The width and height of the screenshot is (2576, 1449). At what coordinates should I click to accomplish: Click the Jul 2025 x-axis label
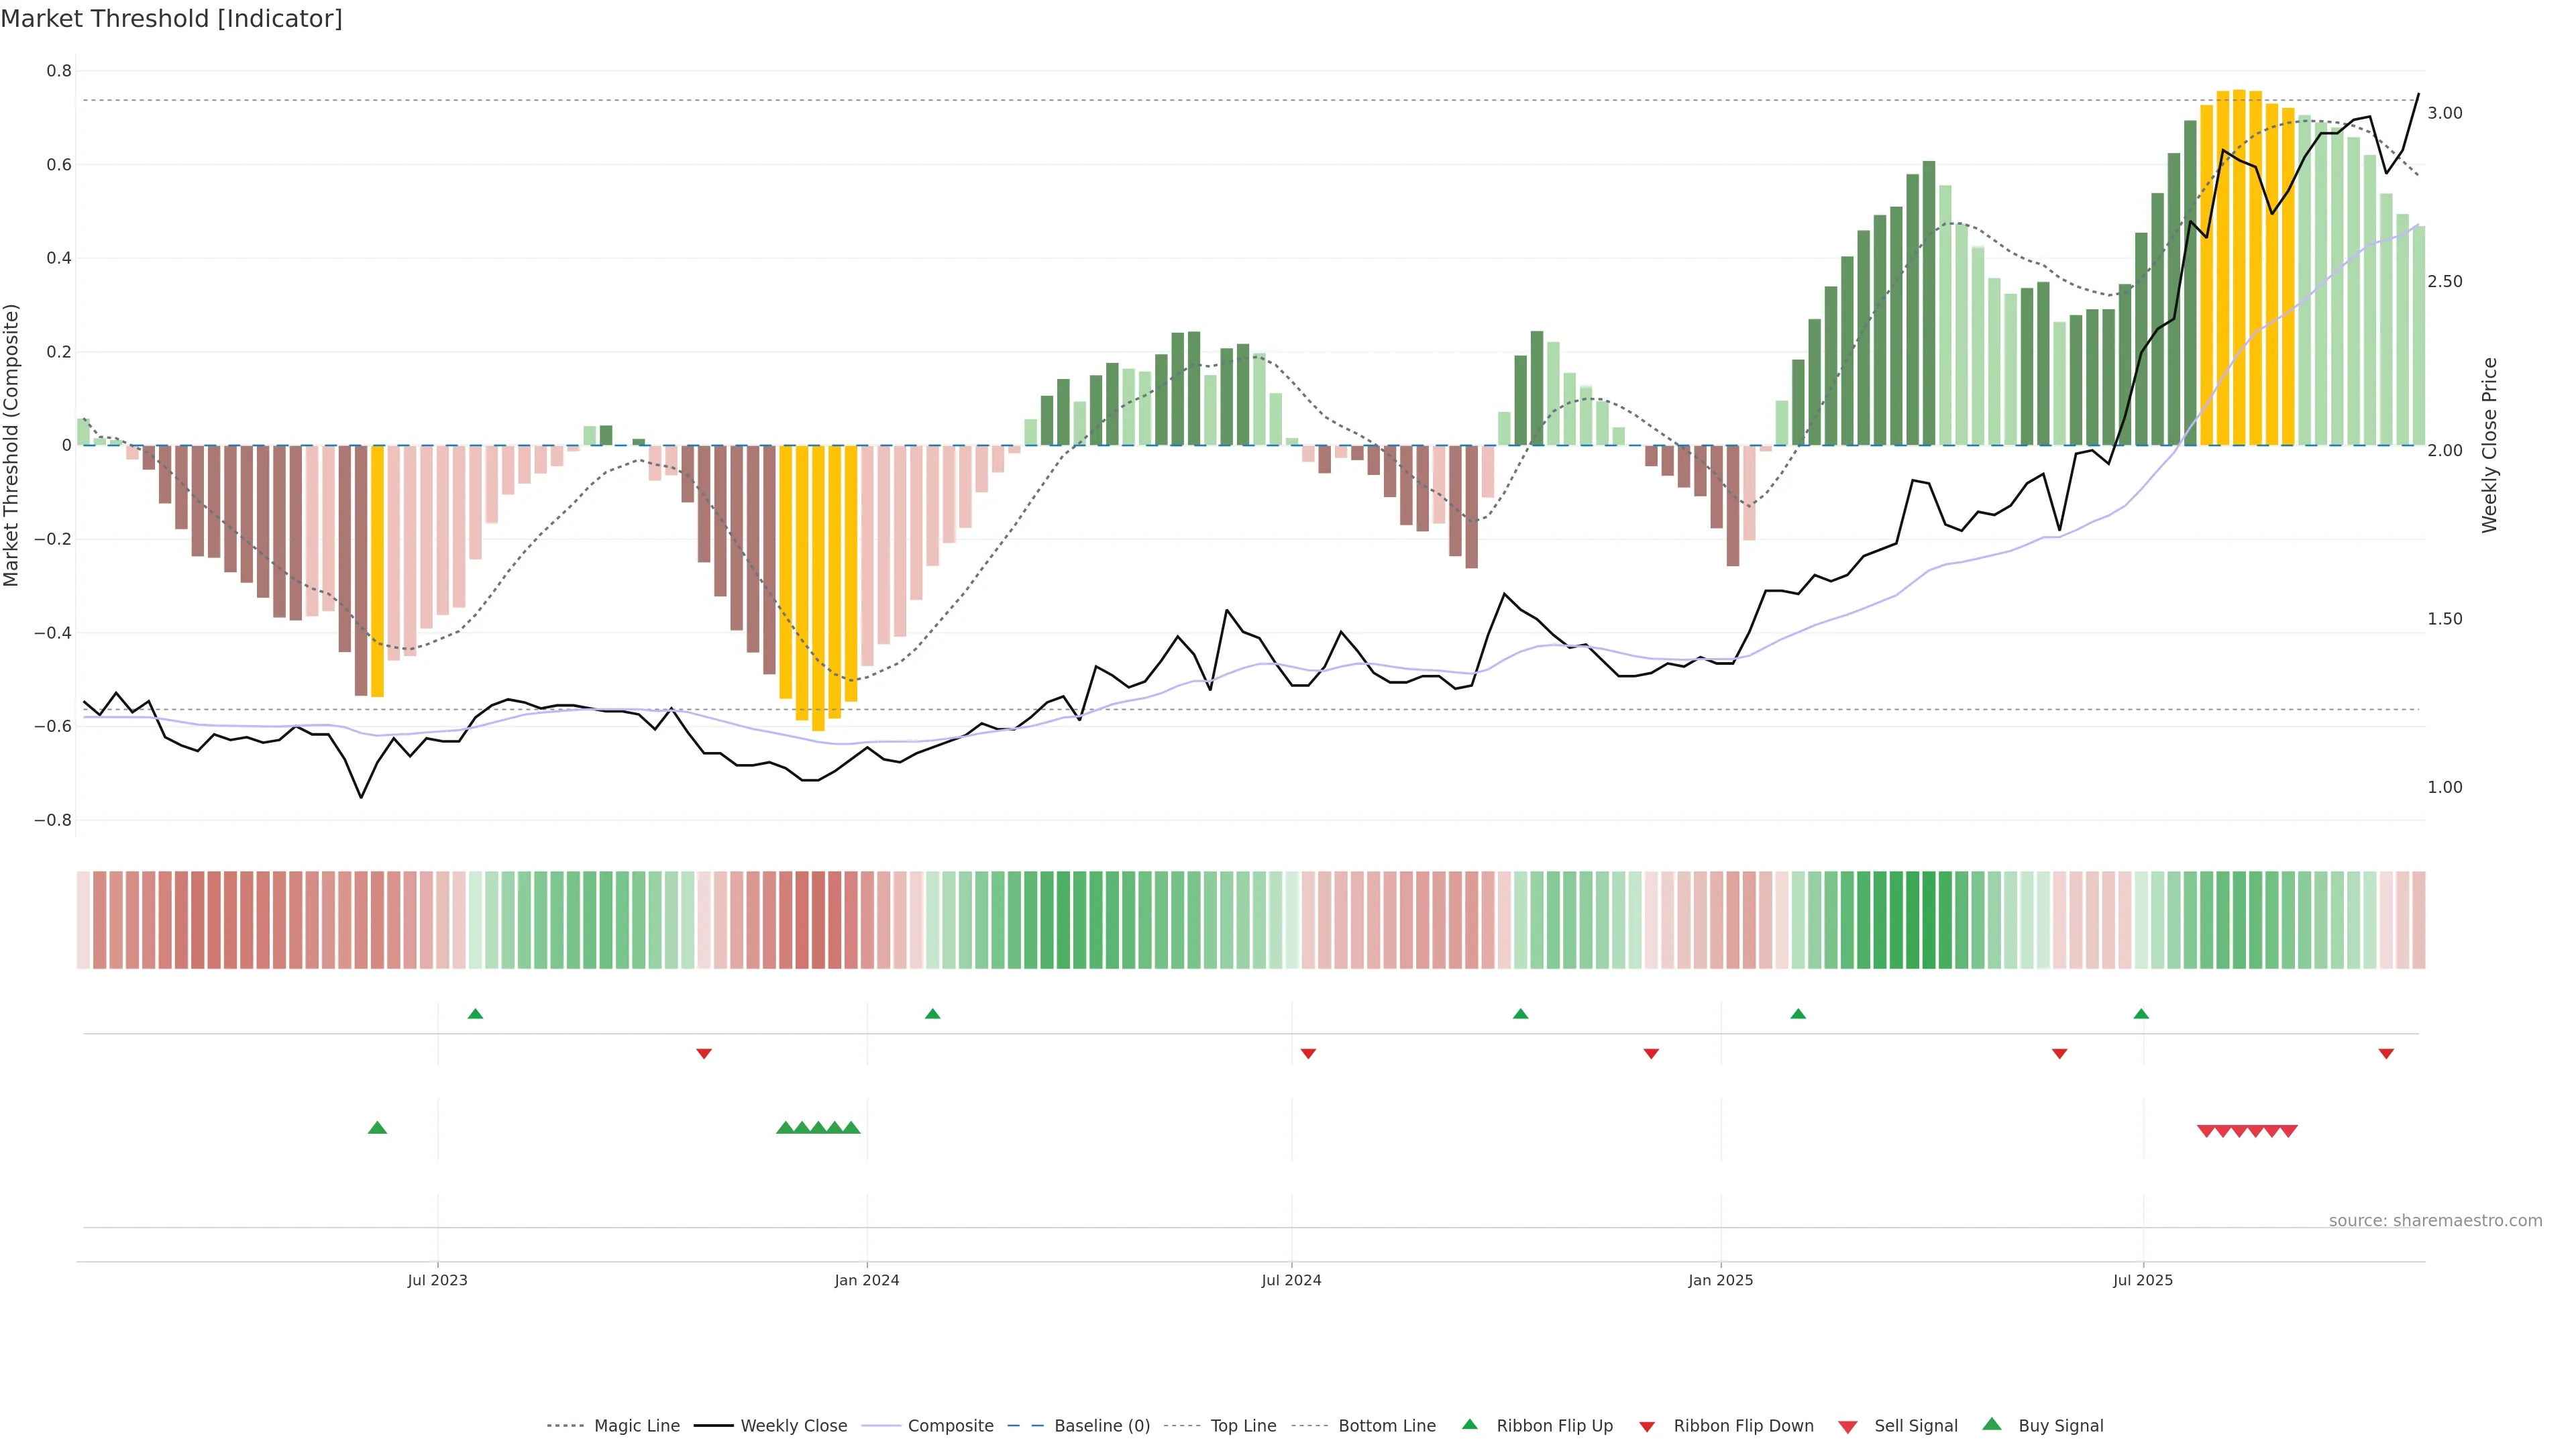[x=2142, y=1280]
